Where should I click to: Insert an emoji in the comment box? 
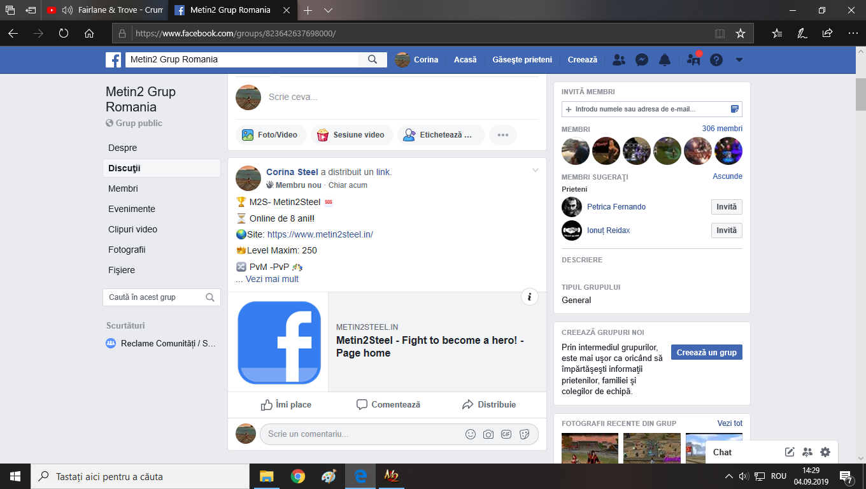[471, 434]
